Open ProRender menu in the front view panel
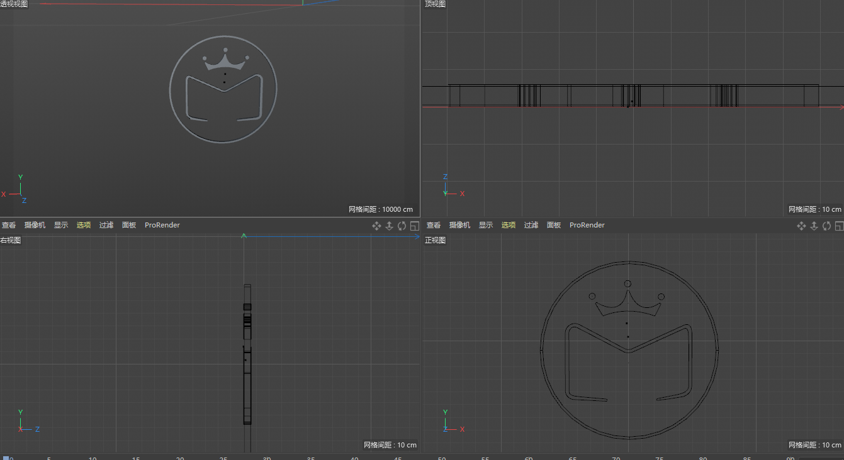 587,225
